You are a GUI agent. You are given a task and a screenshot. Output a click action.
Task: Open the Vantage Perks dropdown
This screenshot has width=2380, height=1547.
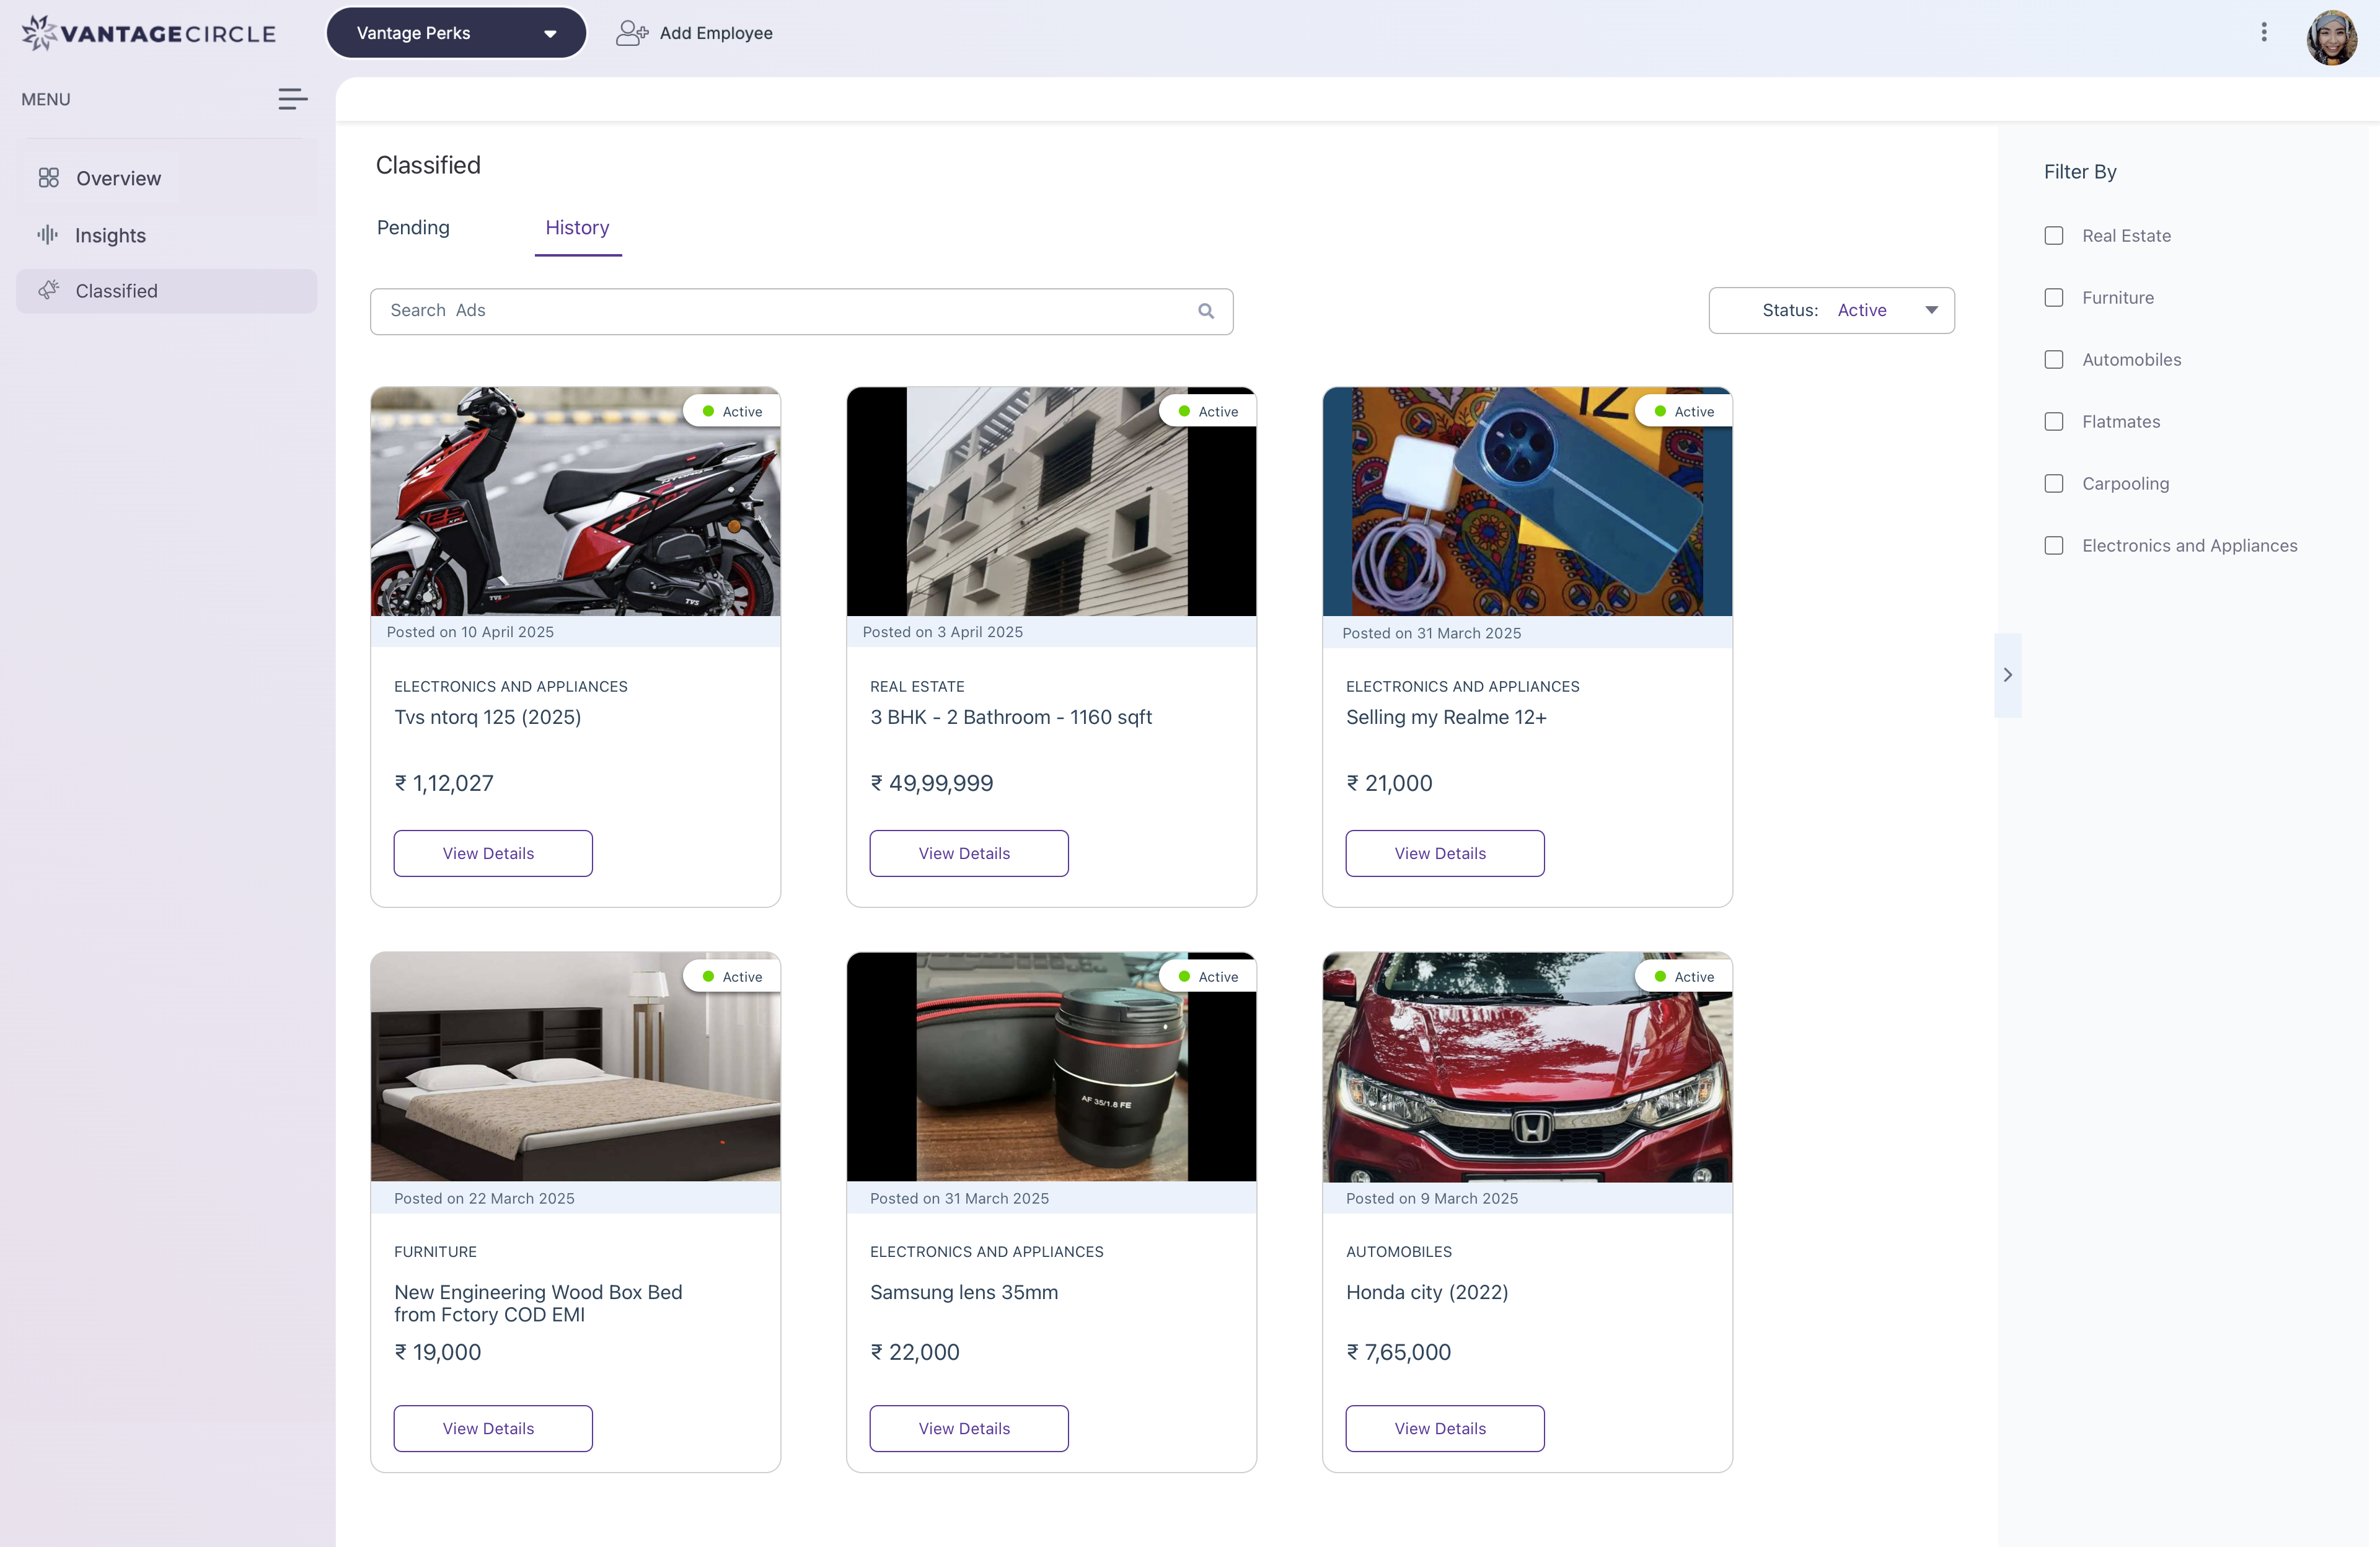click(x=456, y=33)
